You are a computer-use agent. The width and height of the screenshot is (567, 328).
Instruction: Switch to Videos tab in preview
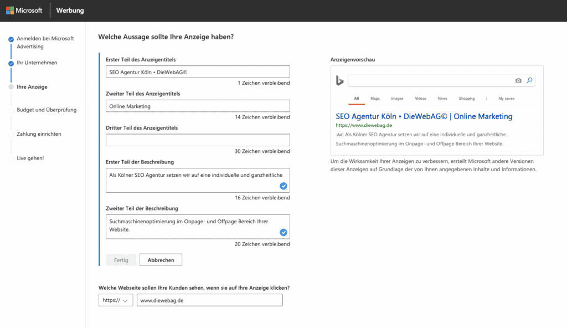coord(421,99)
